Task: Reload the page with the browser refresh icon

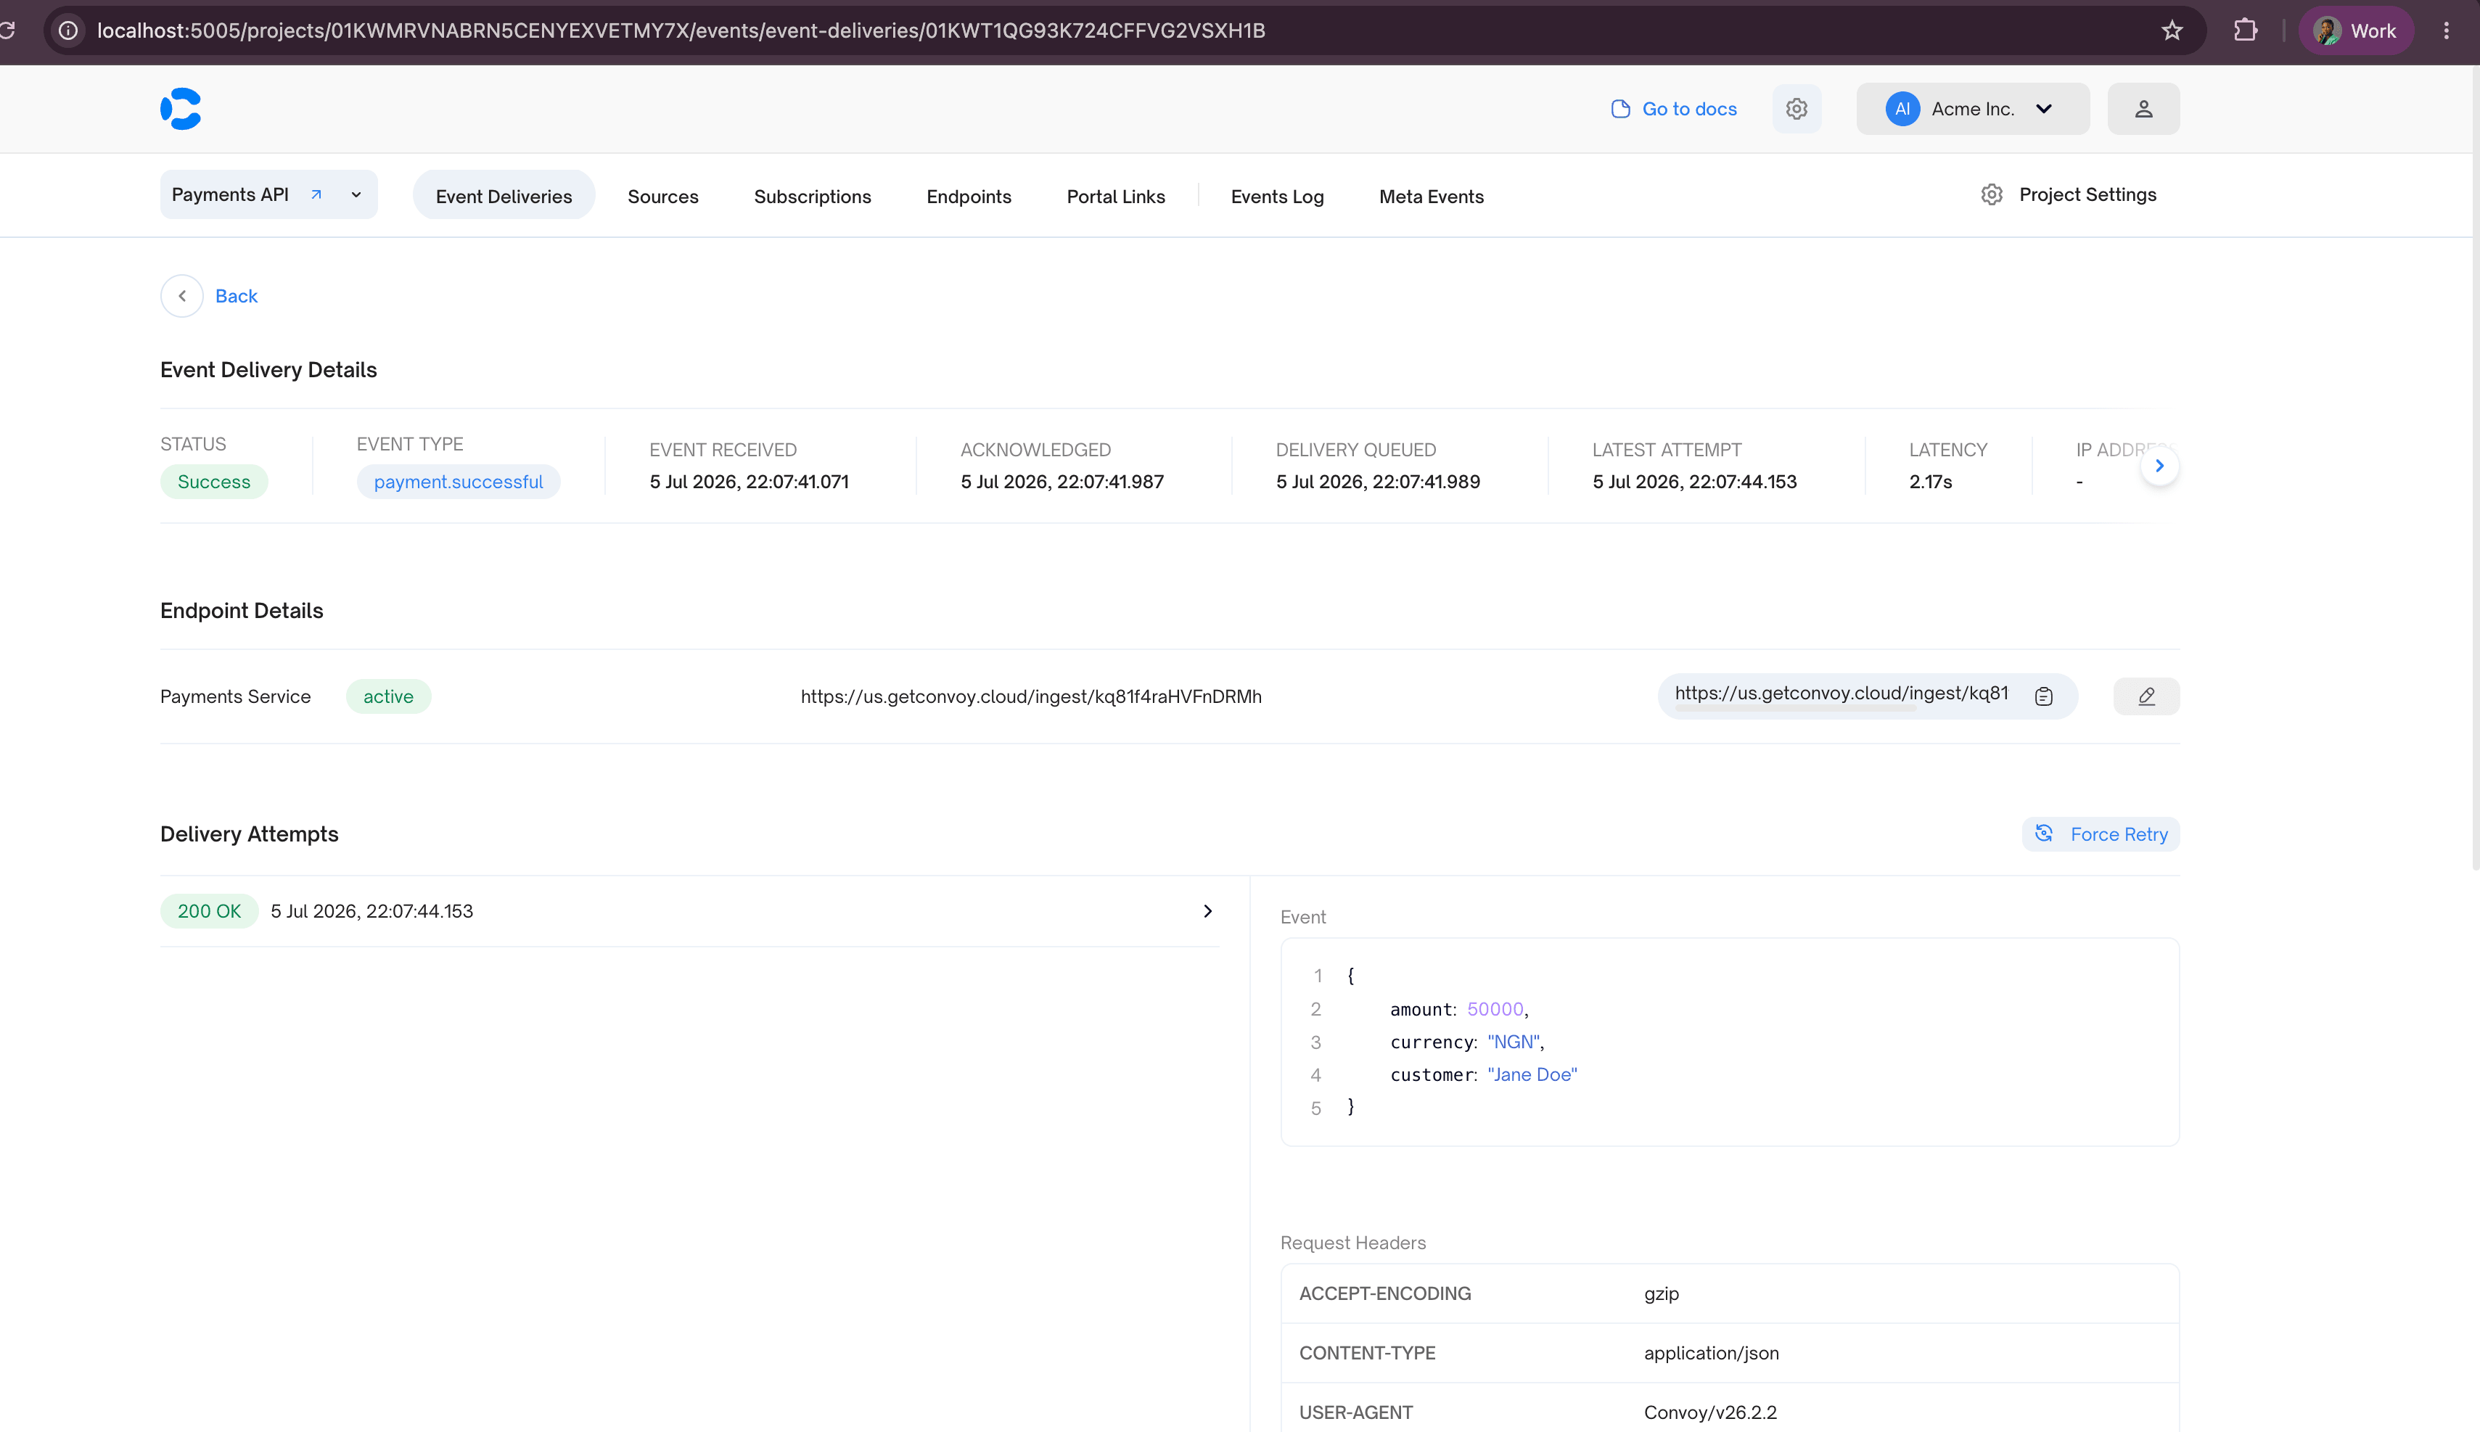Action: (8, 30)
